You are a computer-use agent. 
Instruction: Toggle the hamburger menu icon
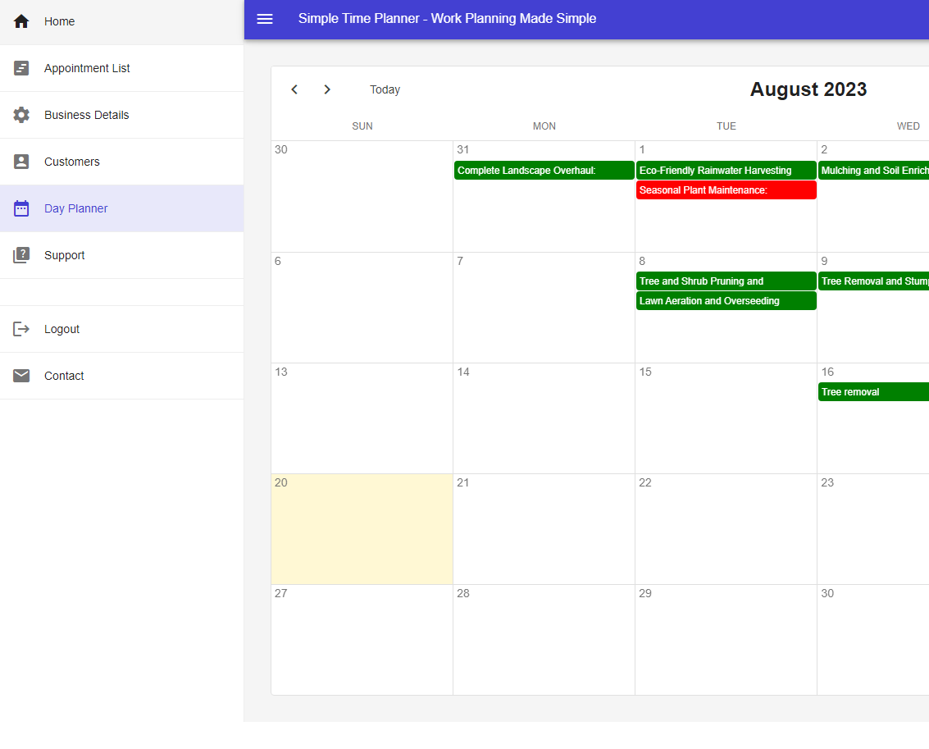tap(265, 19)
